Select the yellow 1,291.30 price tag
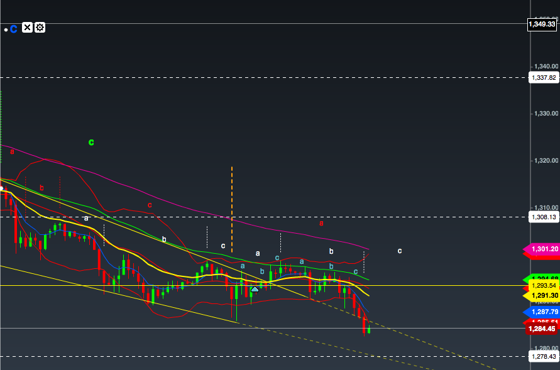Screen dimensions: 560x370 (x=542, y=295)
